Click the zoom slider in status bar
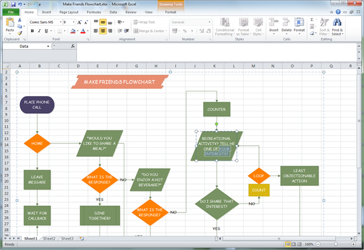This screenshot has width=364, height=250. coord(334,244)
